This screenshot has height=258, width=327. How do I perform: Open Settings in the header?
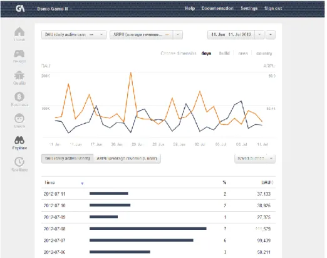(x=249, y=8)
